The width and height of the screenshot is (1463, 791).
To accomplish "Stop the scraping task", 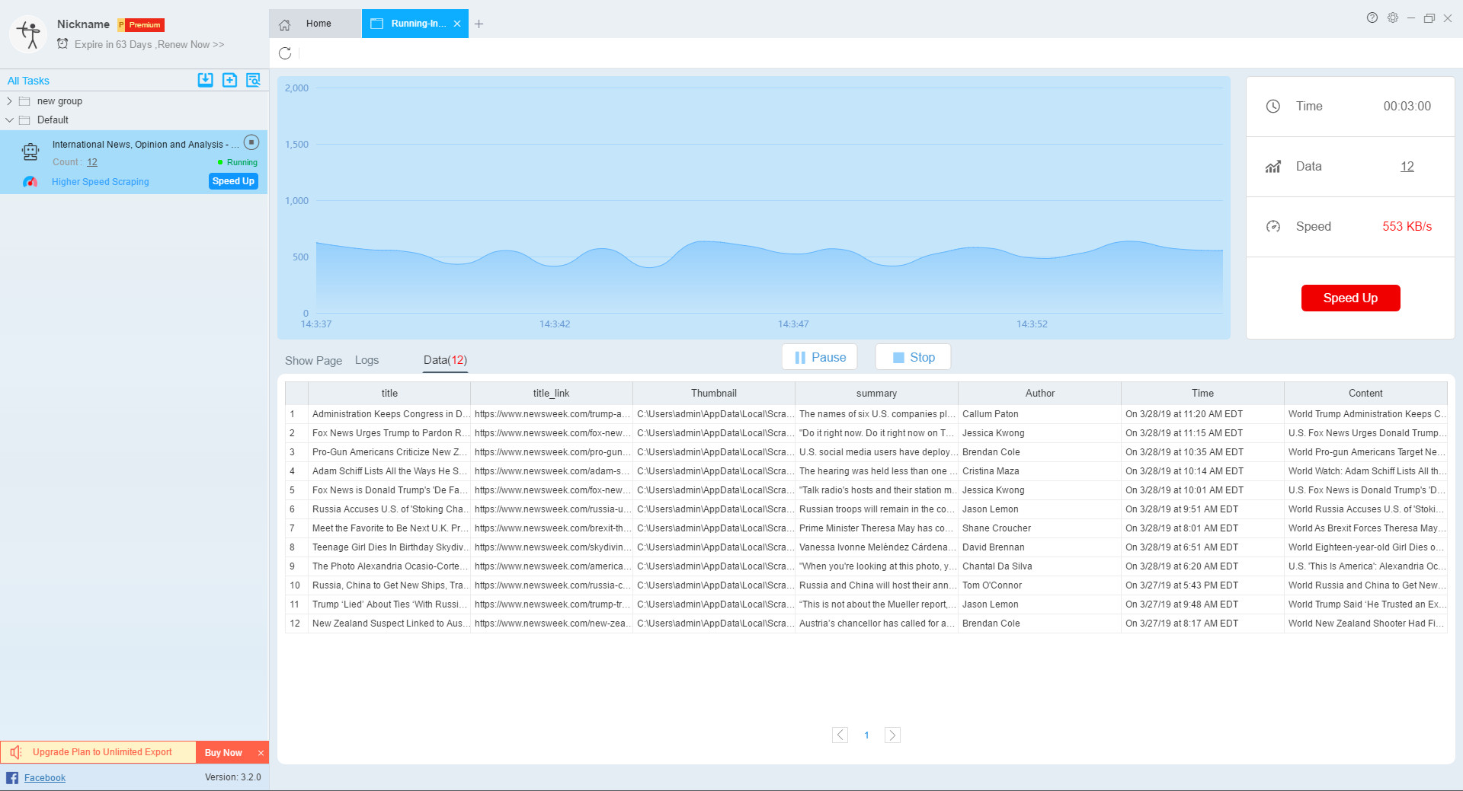I will 913,357.
